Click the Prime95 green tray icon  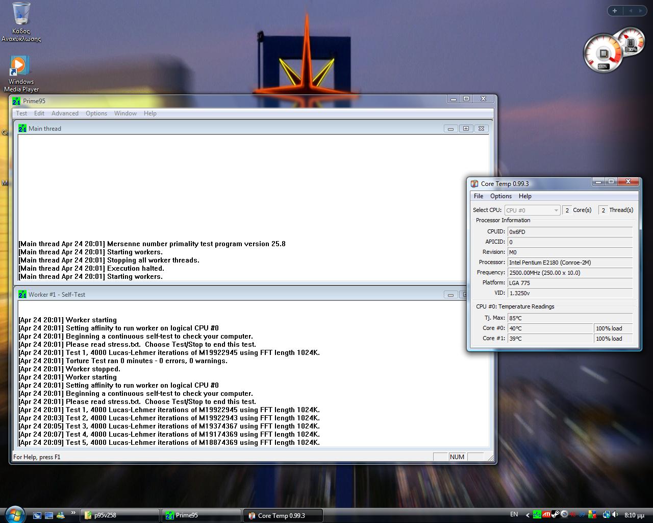point(537,515)
